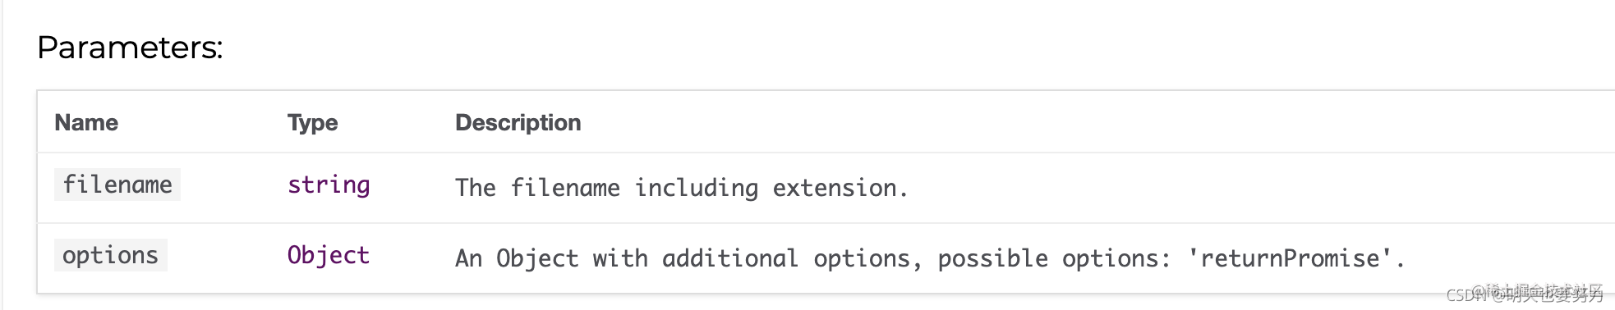Image resolution: width=1615 pixels, height=310 pixels.
Task: Click Object inside the options description sentence
Action: 537,258
